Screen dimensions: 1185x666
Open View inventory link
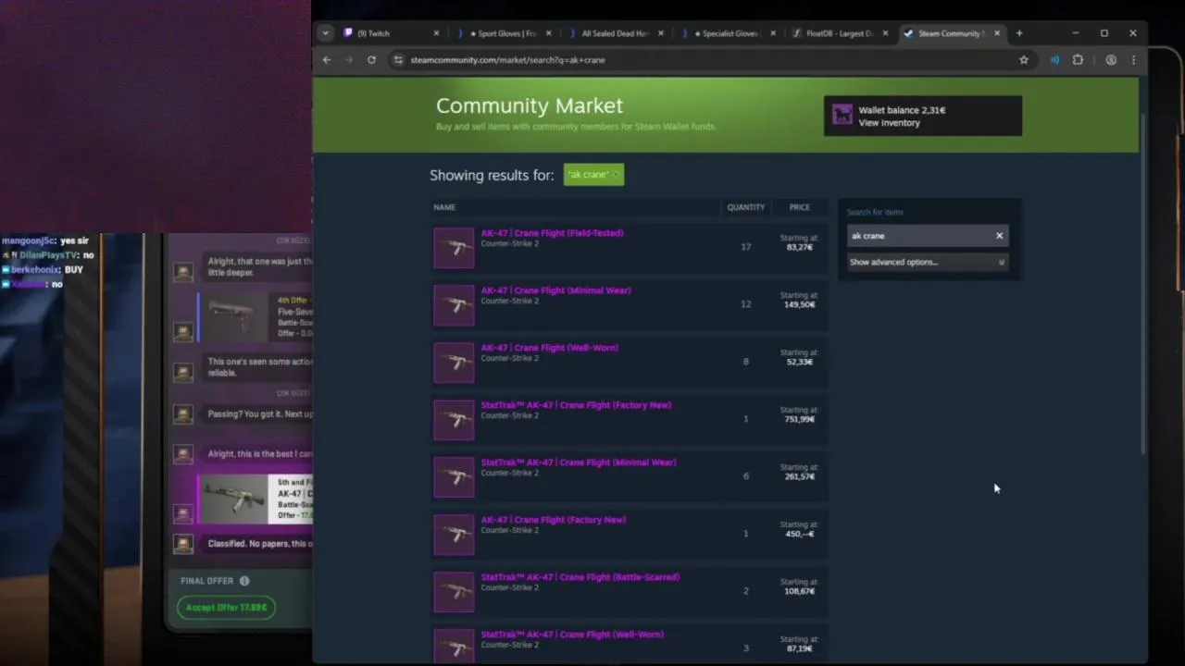click(x=889, y=123)
